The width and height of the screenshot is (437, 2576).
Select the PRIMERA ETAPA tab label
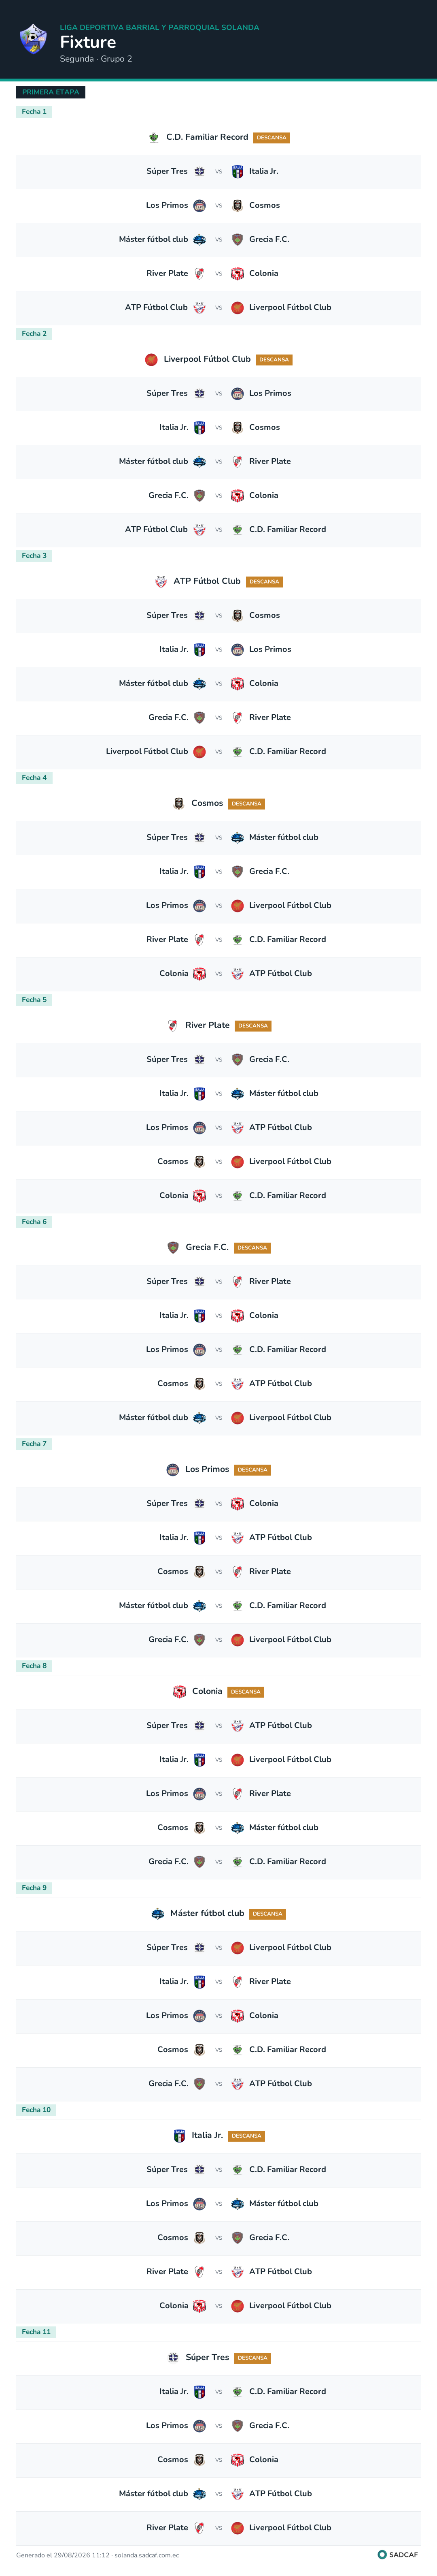(x=51, y=92)
